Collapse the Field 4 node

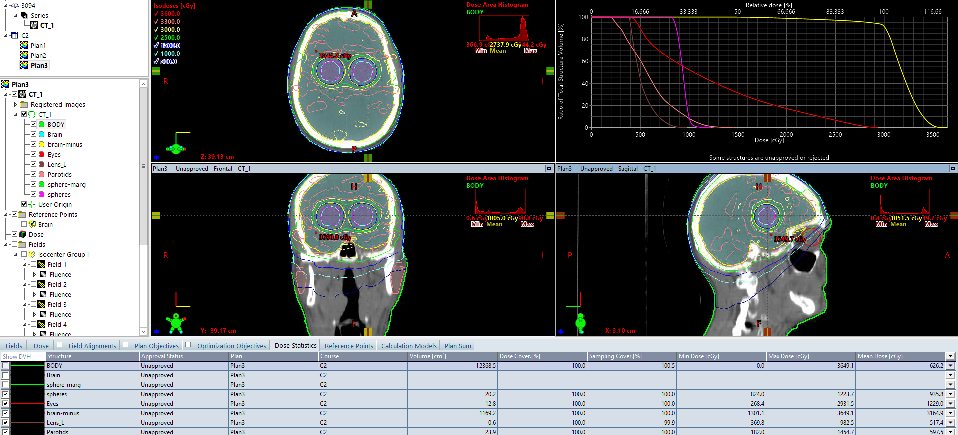tap(25, 324)
